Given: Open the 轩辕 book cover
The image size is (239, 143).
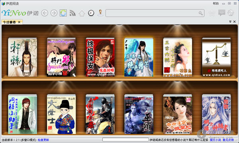Looking at the screenshot, I should tap(22, 57).
